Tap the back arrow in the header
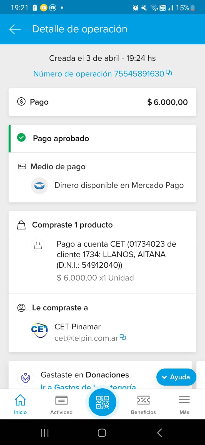Screen dimensions: 205x445 coord(15,29)
